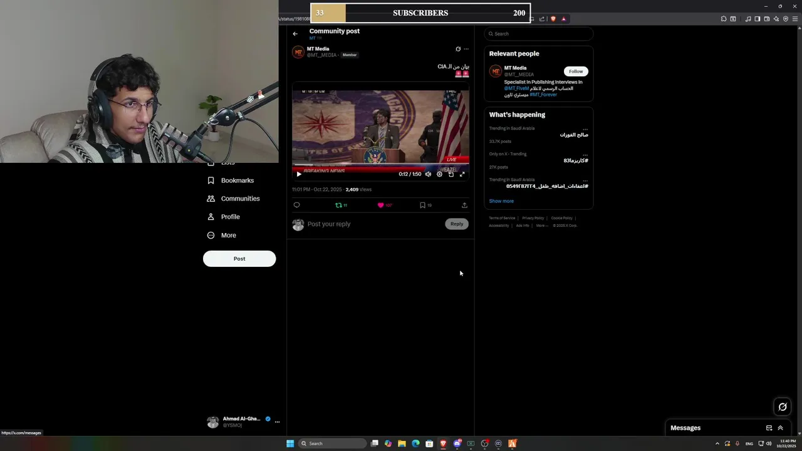Click Show more trends
This screenshot has width=802, height=451.
point(501,201)
